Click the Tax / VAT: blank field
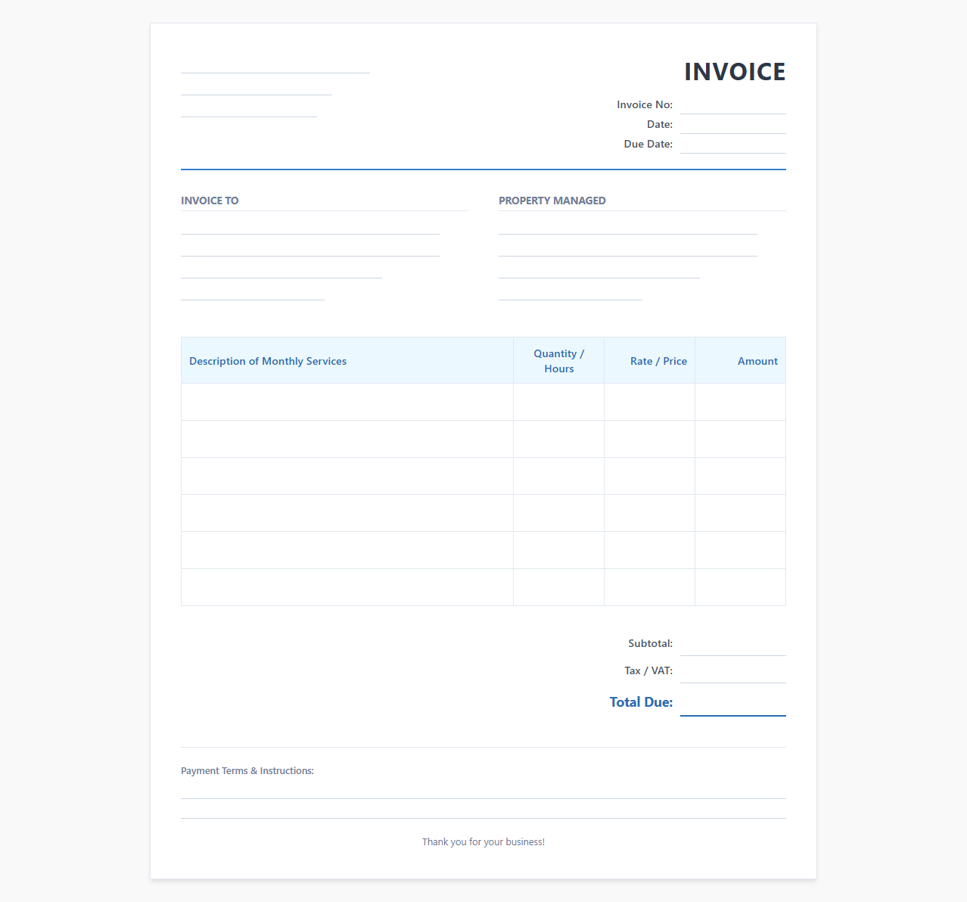Screen dimensions: 967x902 pyautogui.click(x=733, y=671)
